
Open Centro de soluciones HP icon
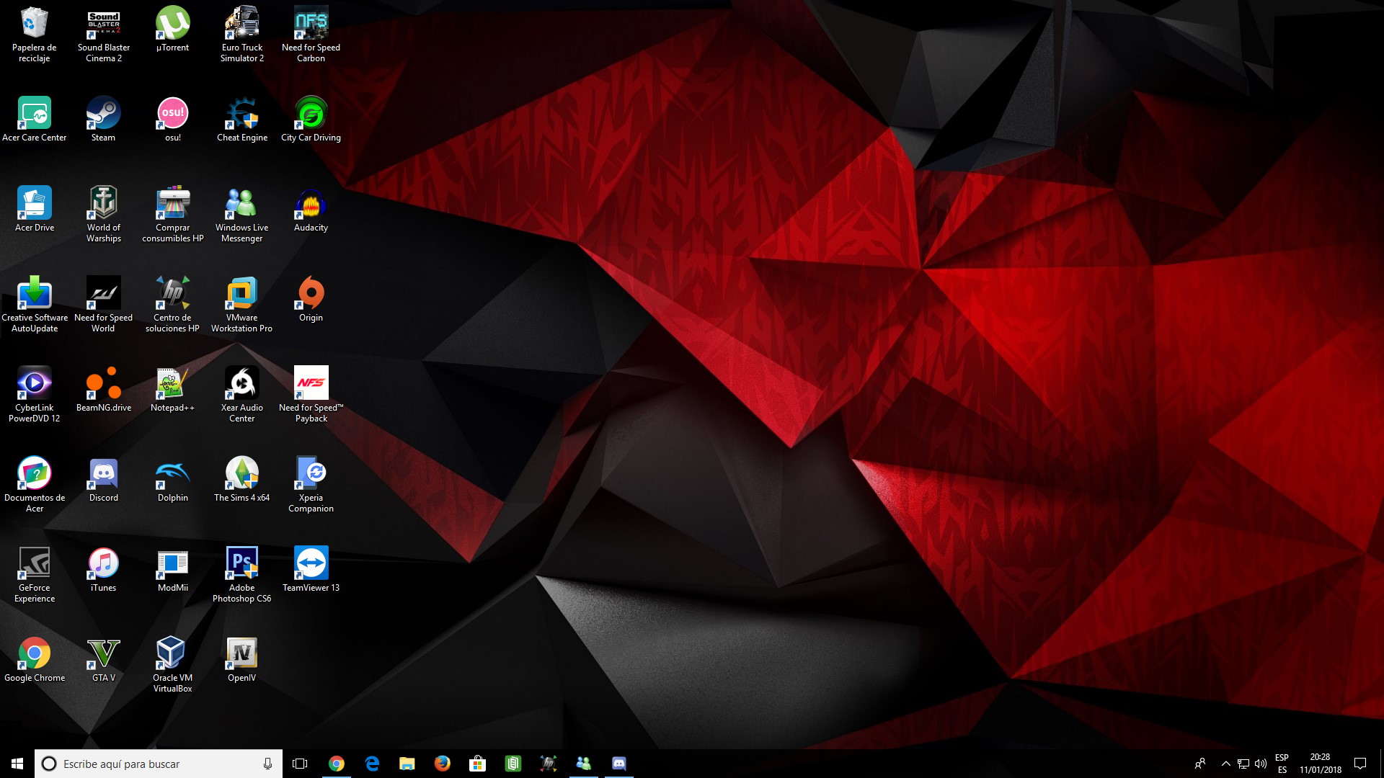(x=173, y=304)
